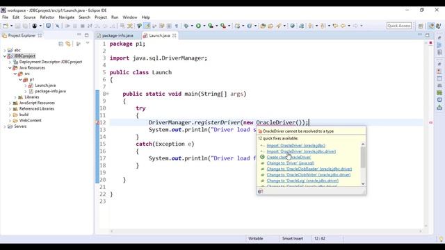Image resolution: width=445 pixels, height=250 pixels.
Task: Select Launch.java in Project Explorer
Action: tap(45, 85)
